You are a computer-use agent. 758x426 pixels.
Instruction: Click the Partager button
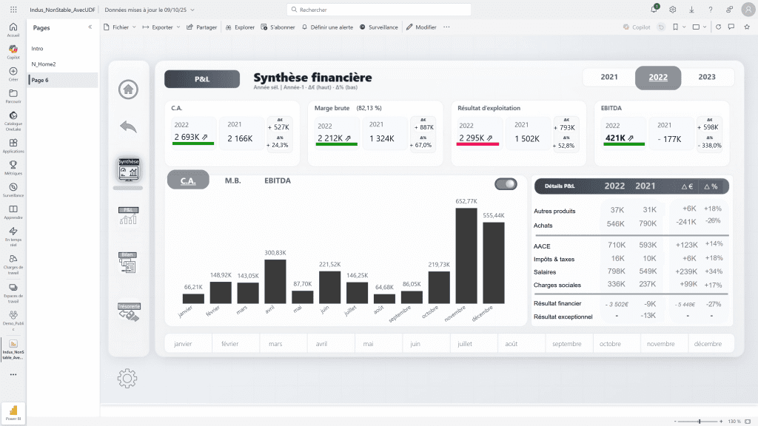pos(202,27)
